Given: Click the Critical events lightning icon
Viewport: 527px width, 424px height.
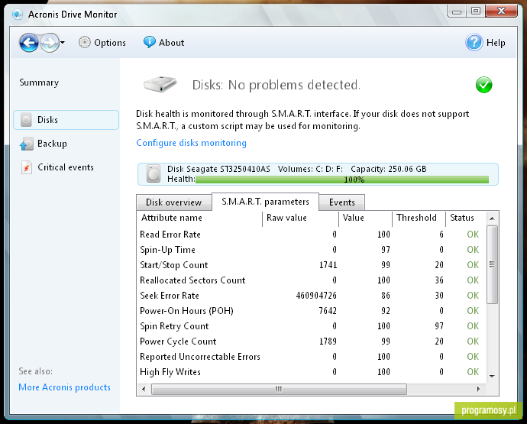Looking at the screenshot, I should click(27, 167).
